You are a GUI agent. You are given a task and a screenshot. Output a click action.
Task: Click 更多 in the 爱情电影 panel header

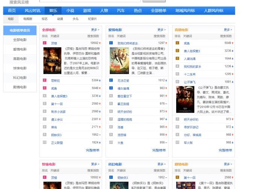162,30
